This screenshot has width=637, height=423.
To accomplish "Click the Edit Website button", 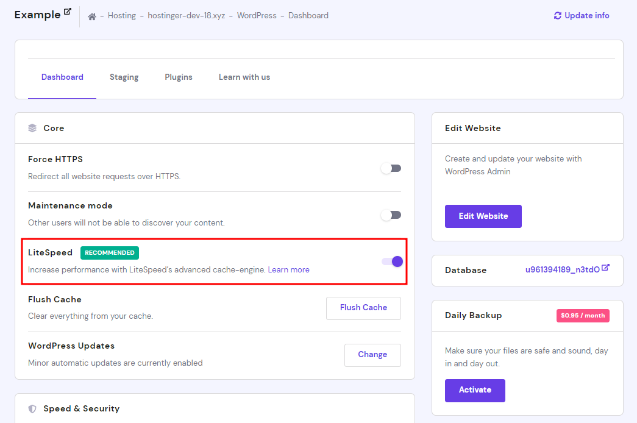I will click(483, 216).
